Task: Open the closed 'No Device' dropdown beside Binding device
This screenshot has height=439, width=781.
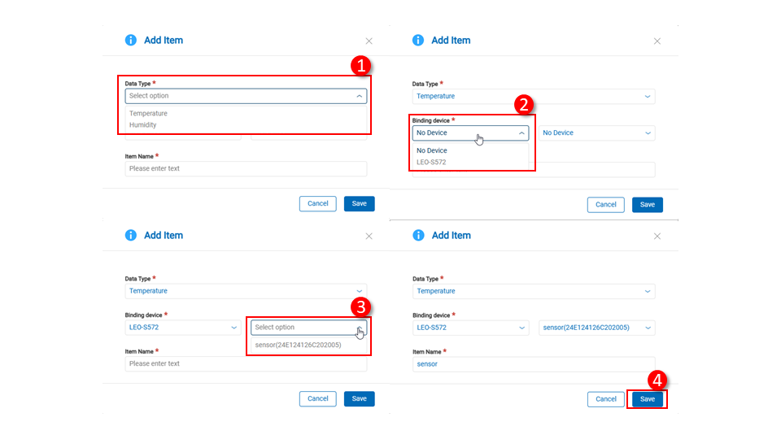Action: pyautogui.click(x=597, y=133)
